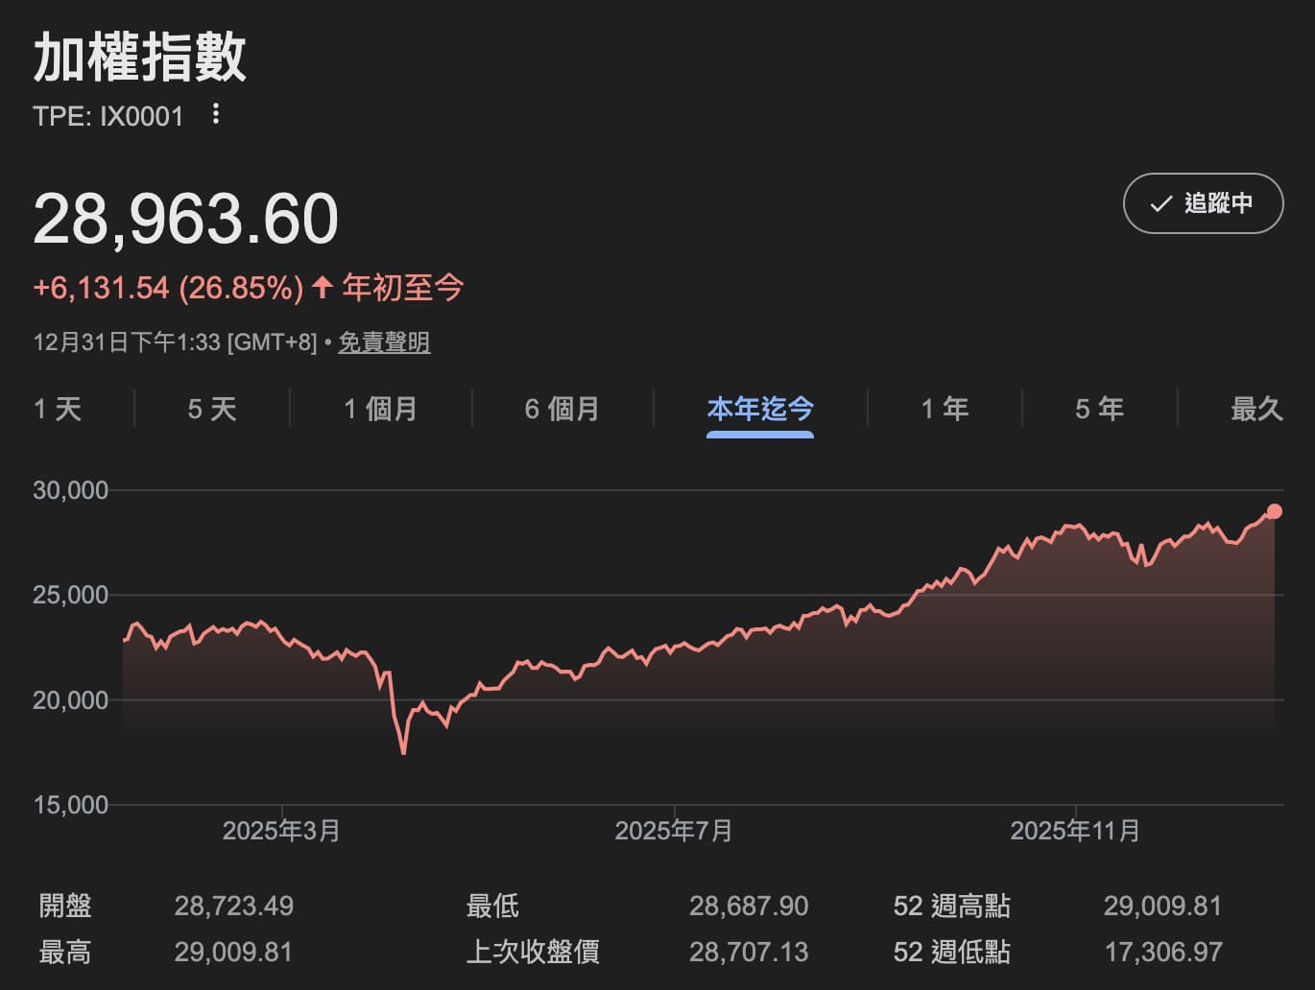Viewport: 1315px width, 990px height.
Task: Click the lowest April dip on the chart line
Action: point(404,752)
